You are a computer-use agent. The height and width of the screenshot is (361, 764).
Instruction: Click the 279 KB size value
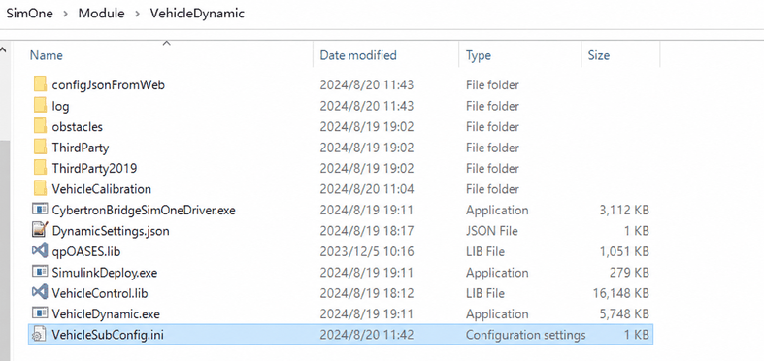coord(629,273)
